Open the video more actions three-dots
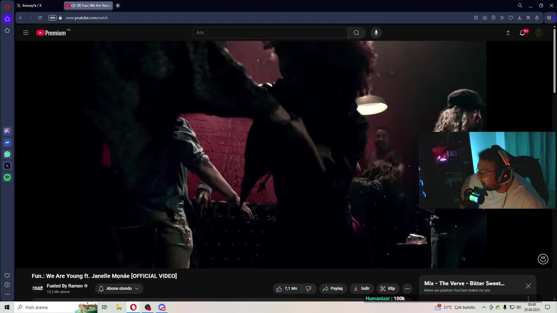 [407, 289]
